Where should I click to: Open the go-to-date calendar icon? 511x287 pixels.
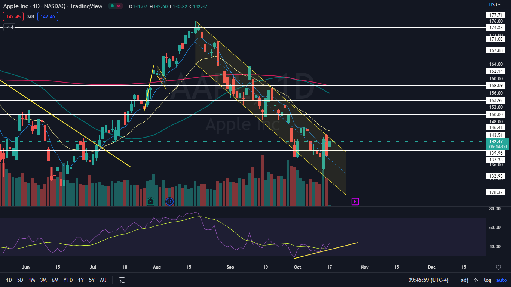122,280
